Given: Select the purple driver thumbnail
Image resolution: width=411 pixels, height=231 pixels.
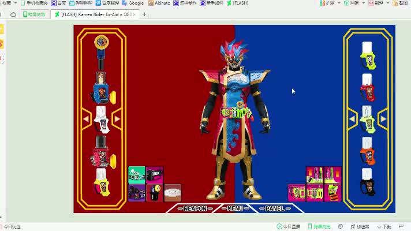Looking at the screenshot, I should (x=137, y=193).
